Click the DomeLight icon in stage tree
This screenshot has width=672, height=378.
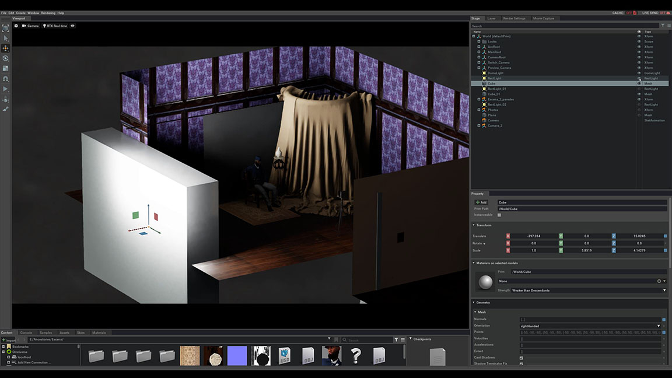484,73
